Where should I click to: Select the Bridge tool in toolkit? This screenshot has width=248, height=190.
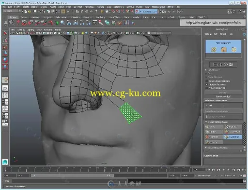[214, 132]
